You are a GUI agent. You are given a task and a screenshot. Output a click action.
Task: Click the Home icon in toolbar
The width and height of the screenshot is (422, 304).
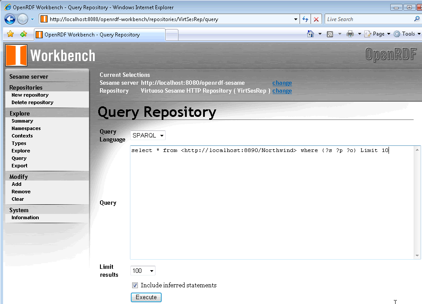311,34
